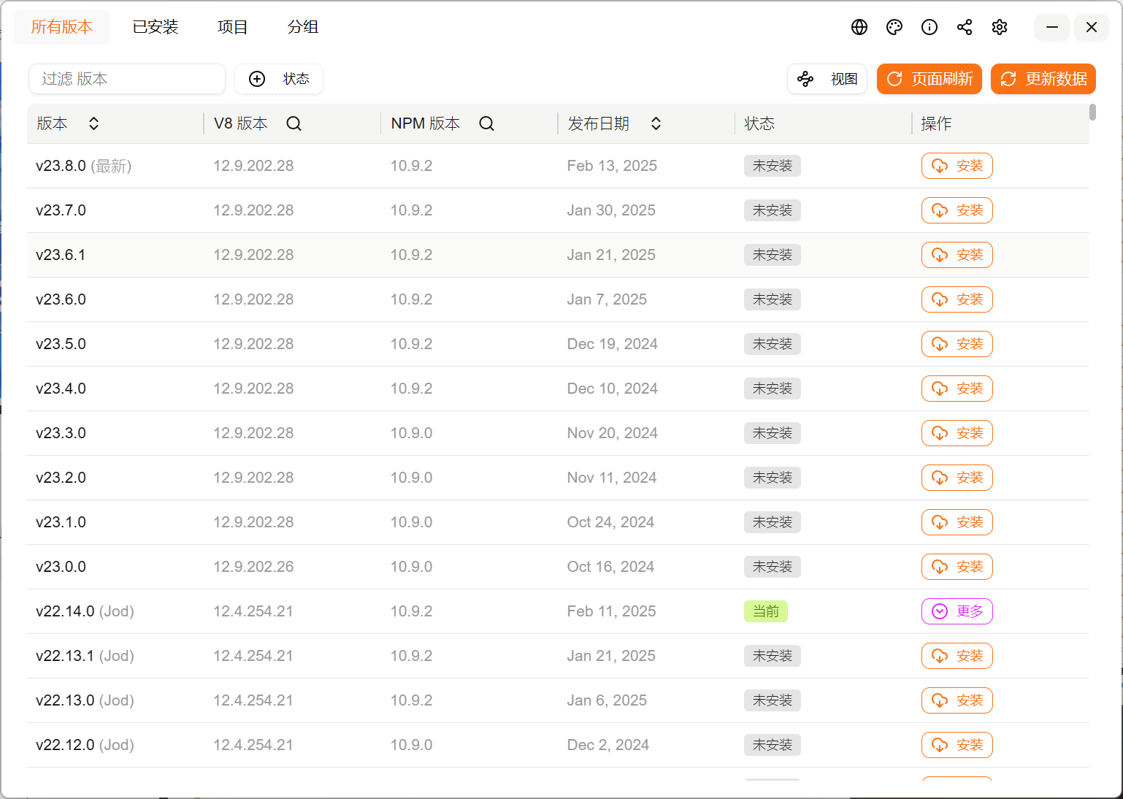
Task: Toggle sort order on 版本 column
Action: point(93,123)
